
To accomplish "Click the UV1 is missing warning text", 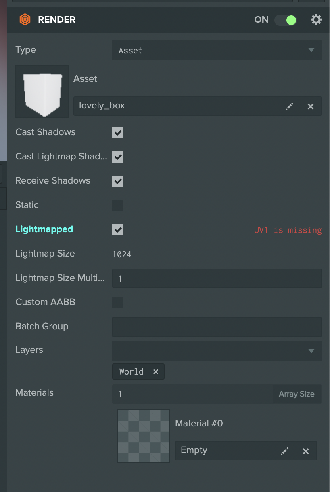I will tap(288, 230).
